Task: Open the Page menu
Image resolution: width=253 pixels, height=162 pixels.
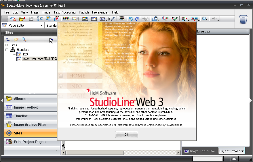Action: pyautogui.click(x=35, y=12)
